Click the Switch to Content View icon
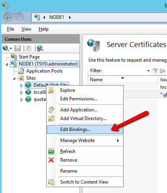The image size is (167, 193). pyautogui.click(x=51, y=182)
